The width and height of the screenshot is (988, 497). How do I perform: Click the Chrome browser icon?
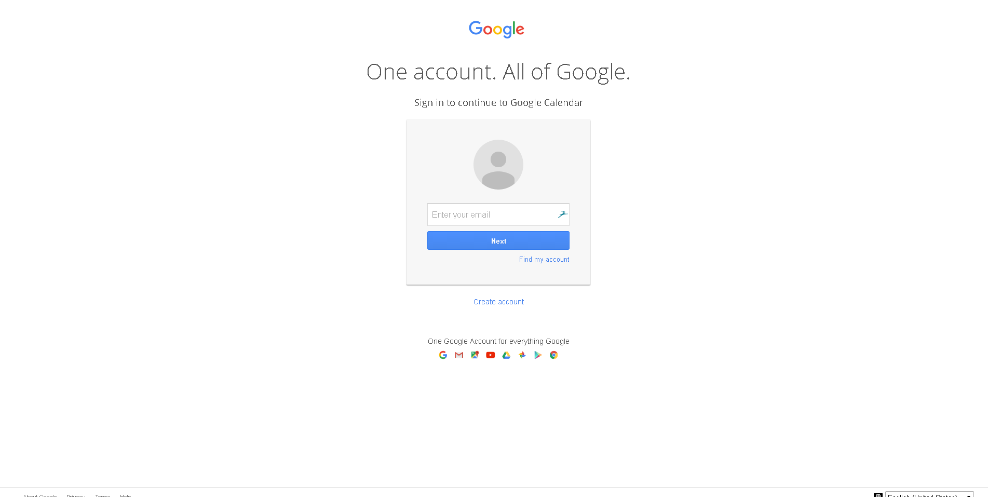554,355
